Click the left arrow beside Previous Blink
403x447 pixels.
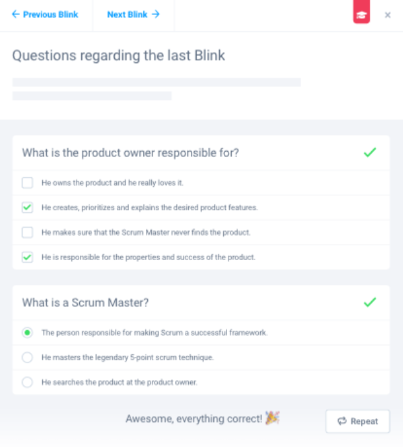coord(16,14)
